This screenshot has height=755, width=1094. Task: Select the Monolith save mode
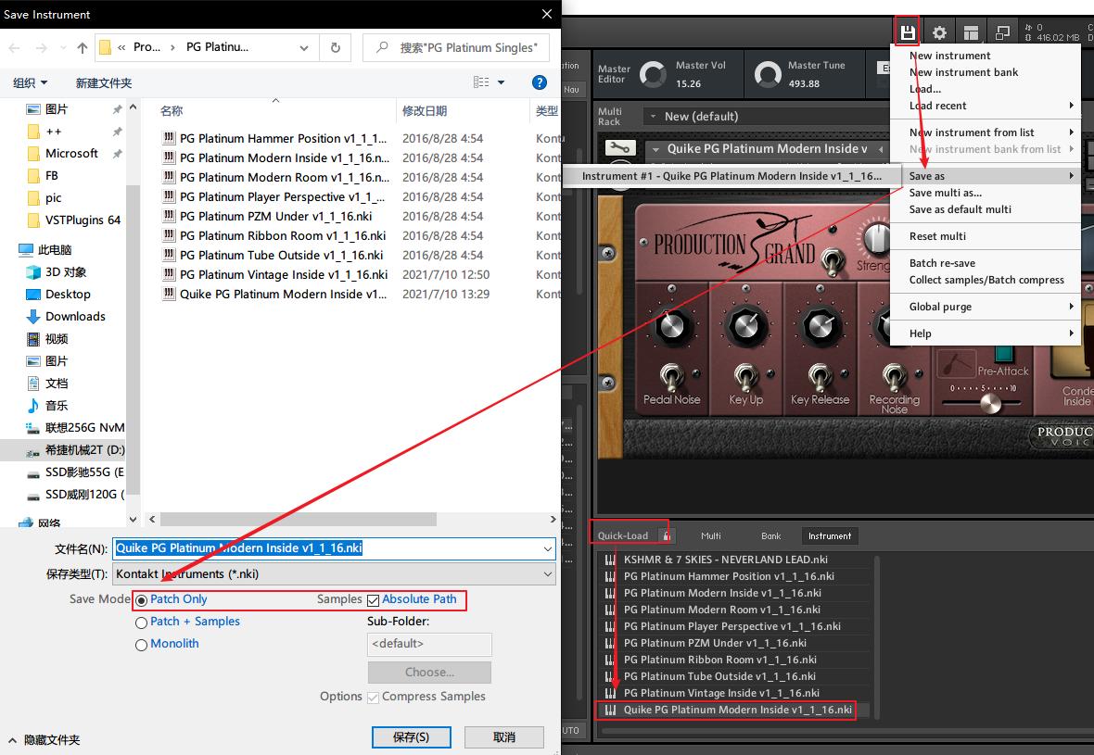[142, 645]
